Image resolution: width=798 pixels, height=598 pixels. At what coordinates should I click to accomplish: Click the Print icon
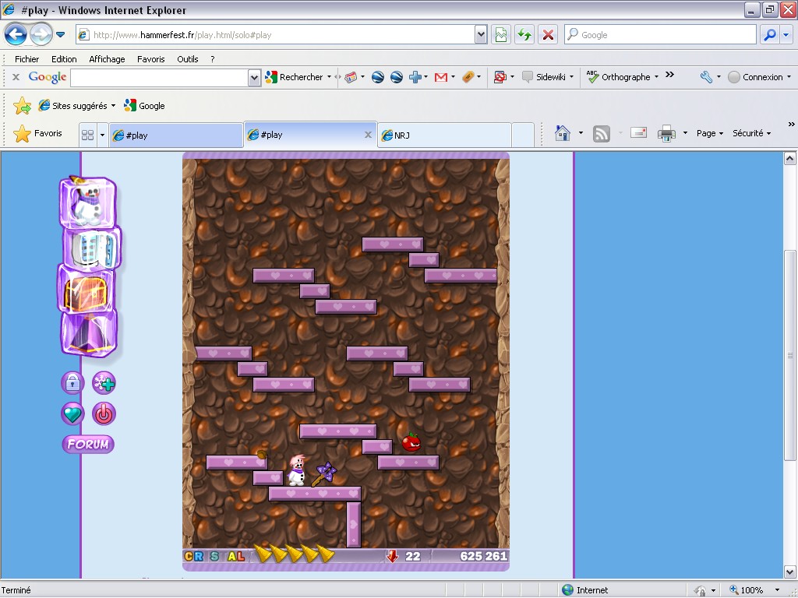coord(666,133)
